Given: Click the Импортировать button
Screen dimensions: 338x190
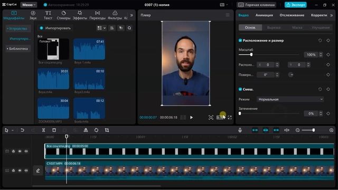Looking at the screenshot, I should [55, 28].
